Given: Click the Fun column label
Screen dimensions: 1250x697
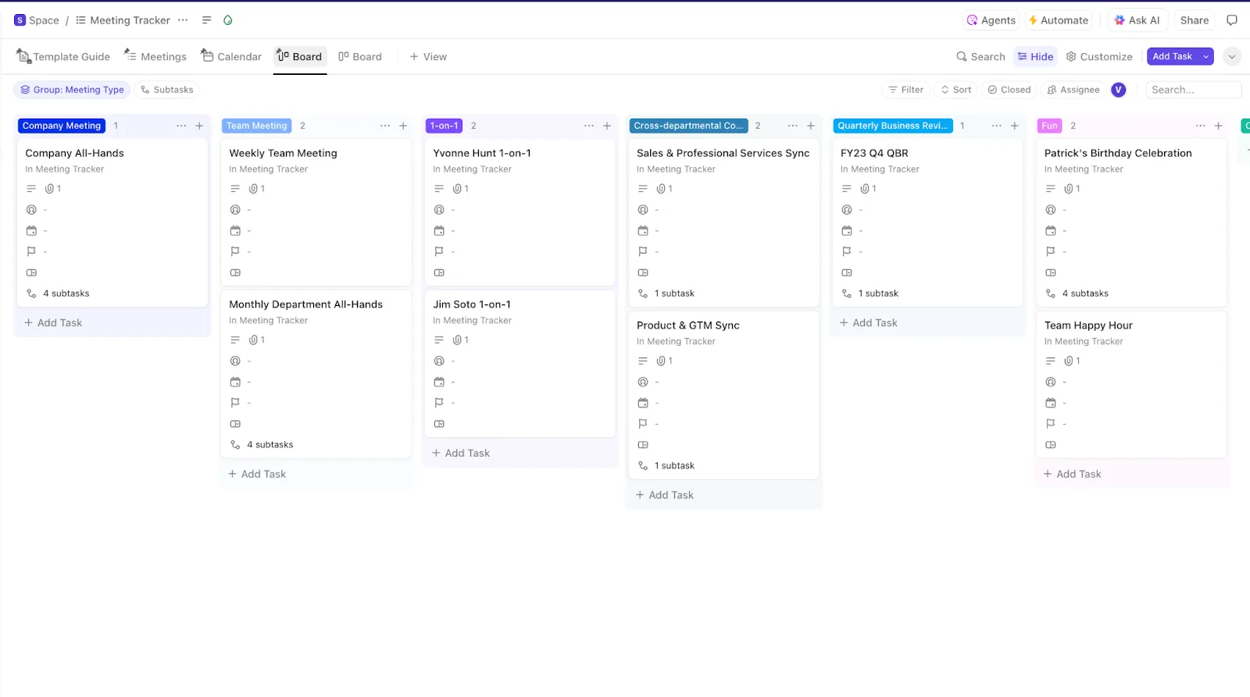Looking at the screenshot, I should (x=1049, y=126).
